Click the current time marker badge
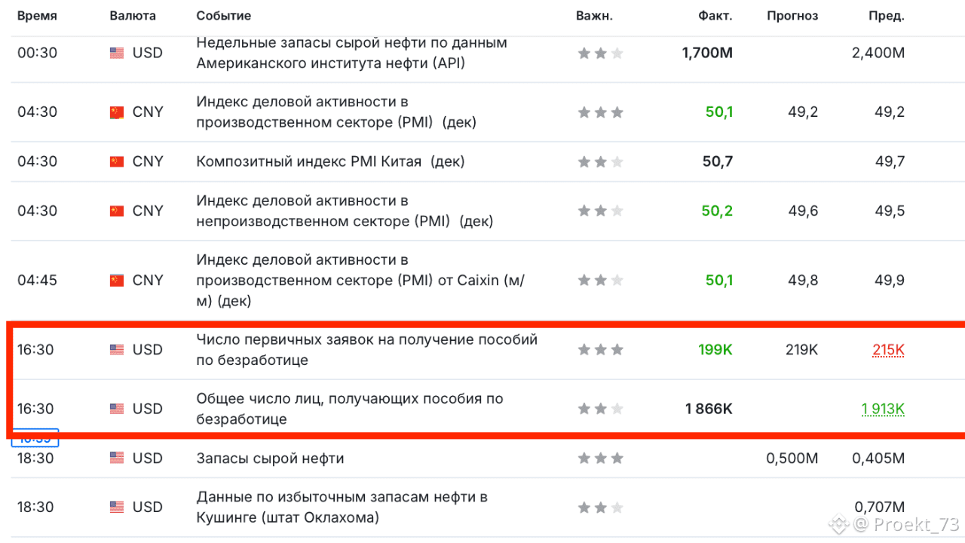The width and height of the screenshot is (965, 543). coord(36,439)
